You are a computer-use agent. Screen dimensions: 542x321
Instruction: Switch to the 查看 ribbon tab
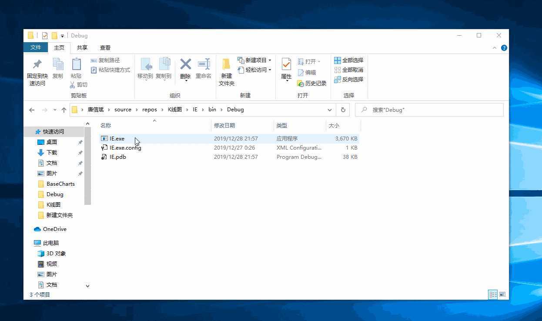pos(105,47)
